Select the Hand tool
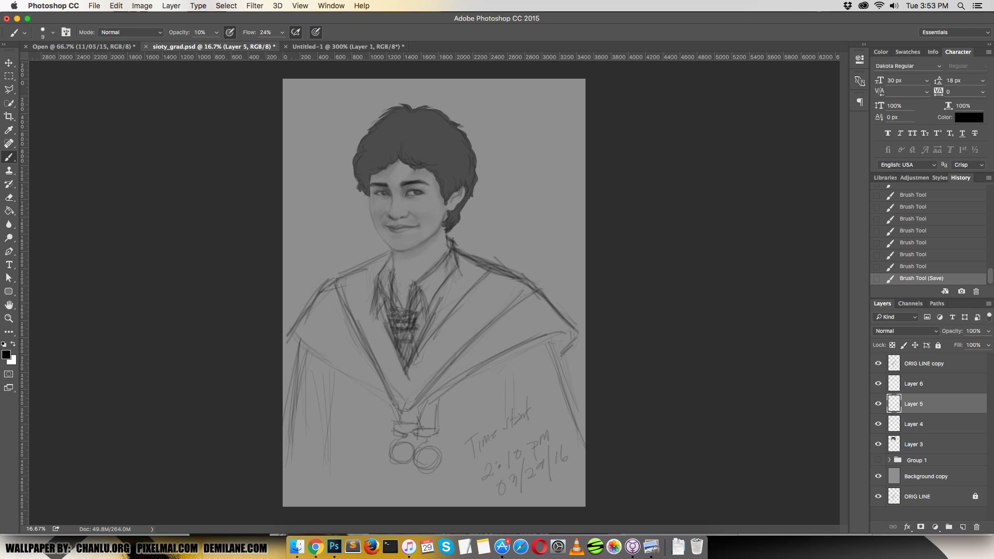This screenshot has height=559, width=994. coord(9,305)
